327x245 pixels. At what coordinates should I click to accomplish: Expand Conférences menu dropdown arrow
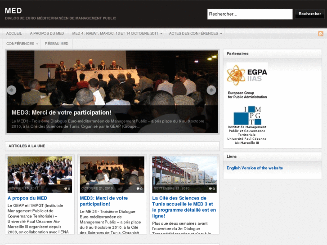pos(37,44)
